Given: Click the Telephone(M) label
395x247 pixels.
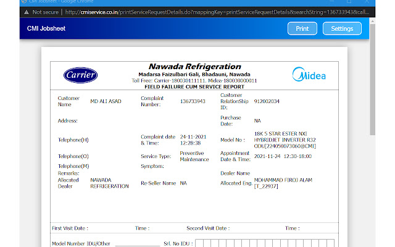Looking at the screenshot, I should pos(73,166).
